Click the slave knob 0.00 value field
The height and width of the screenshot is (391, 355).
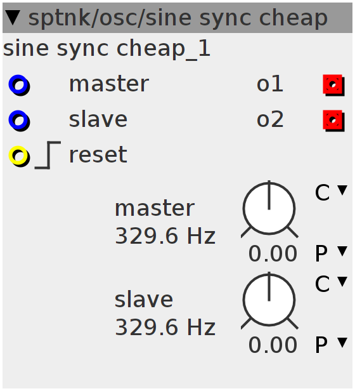[x=273, y=345]
